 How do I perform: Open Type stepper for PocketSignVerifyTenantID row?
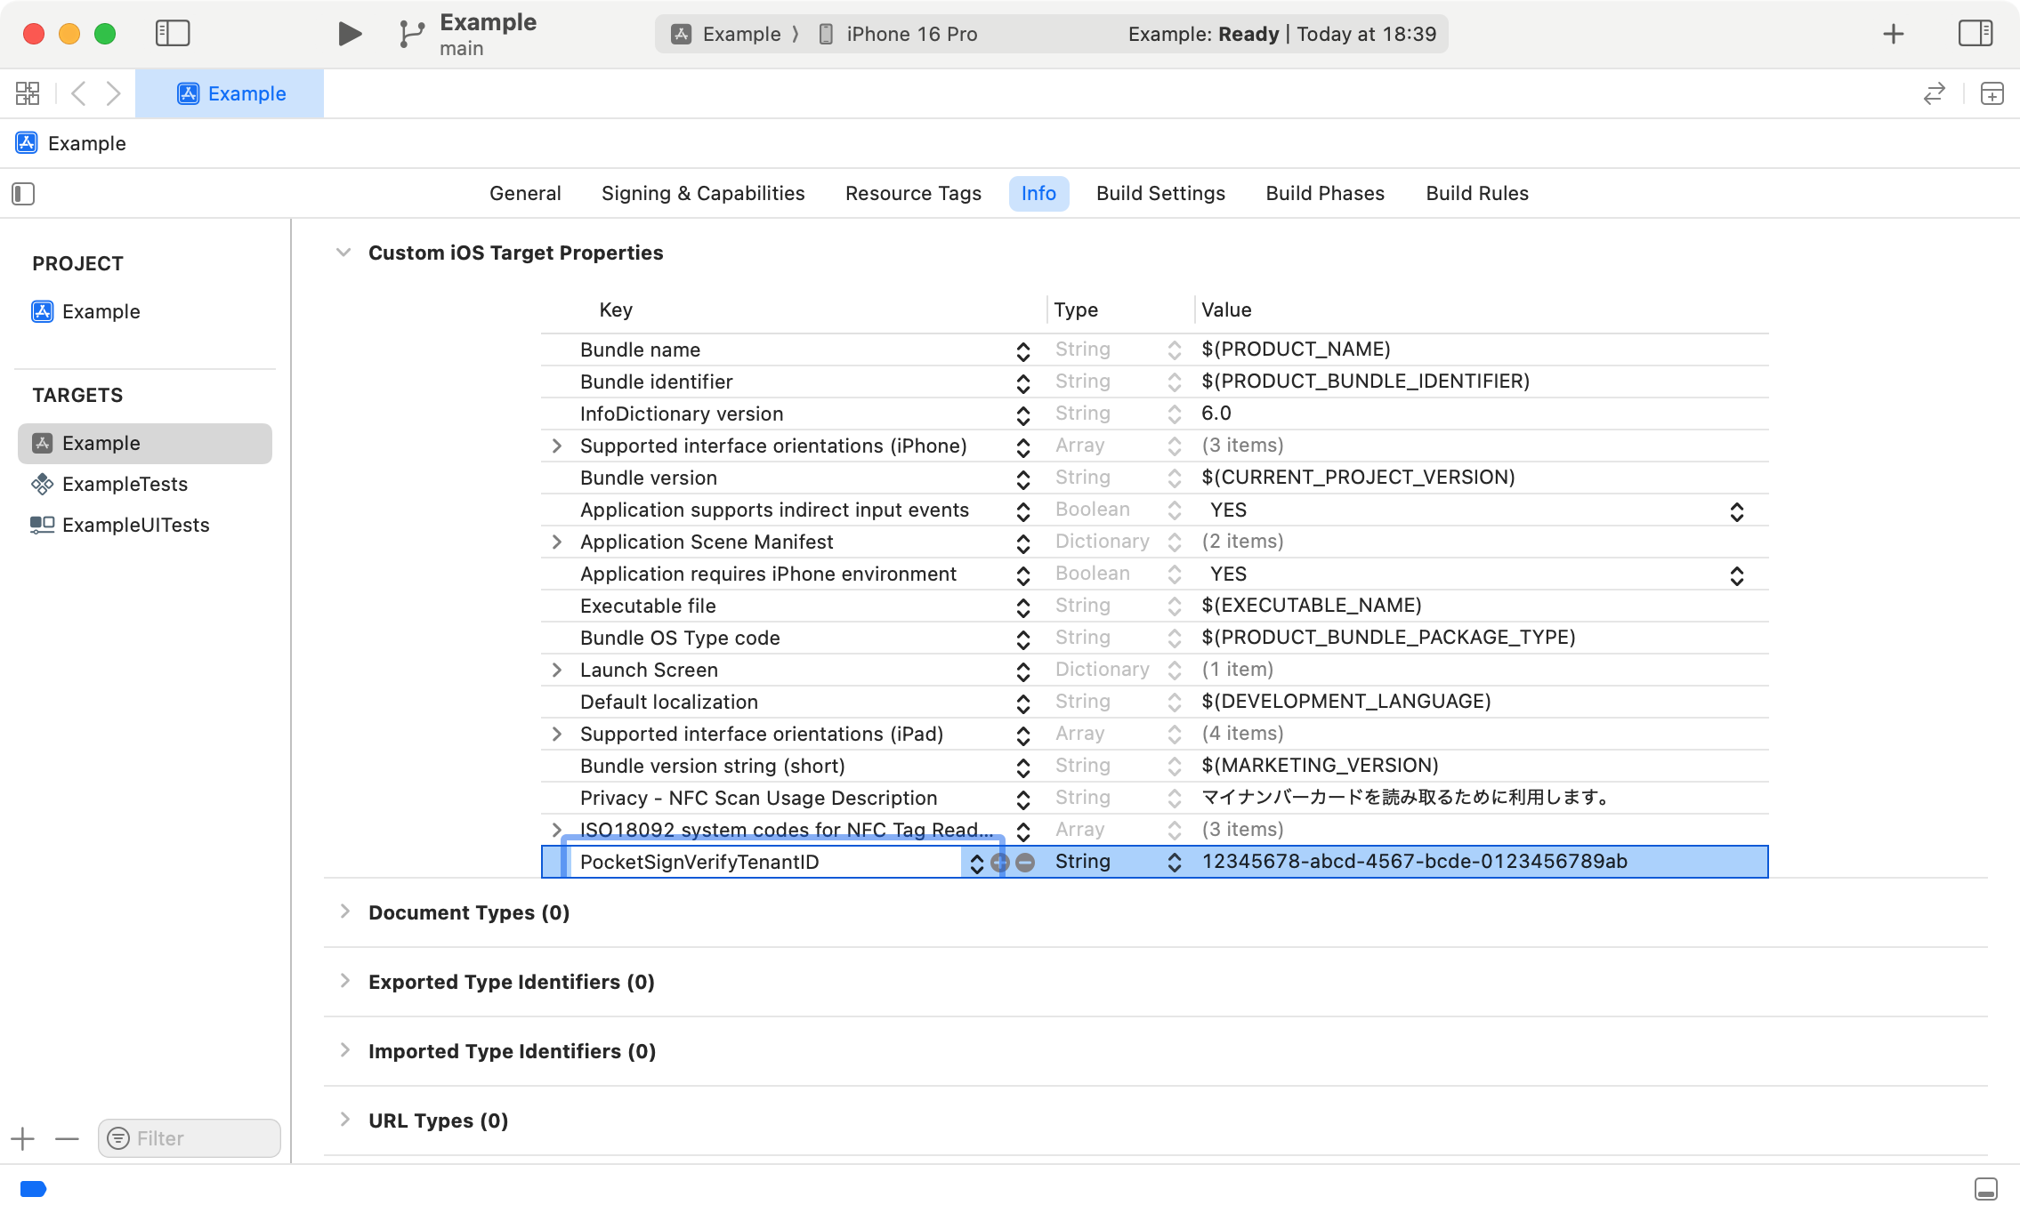point(1174,863)
